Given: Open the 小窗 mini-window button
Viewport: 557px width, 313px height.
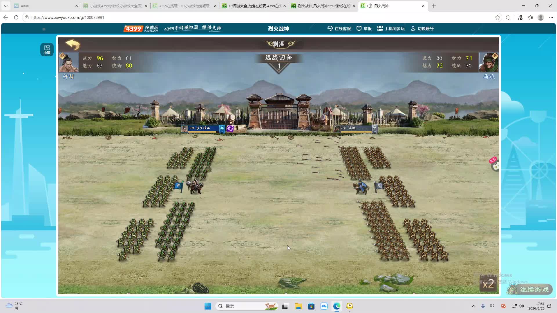Looking at the screenshot, I should coord(47,49).
